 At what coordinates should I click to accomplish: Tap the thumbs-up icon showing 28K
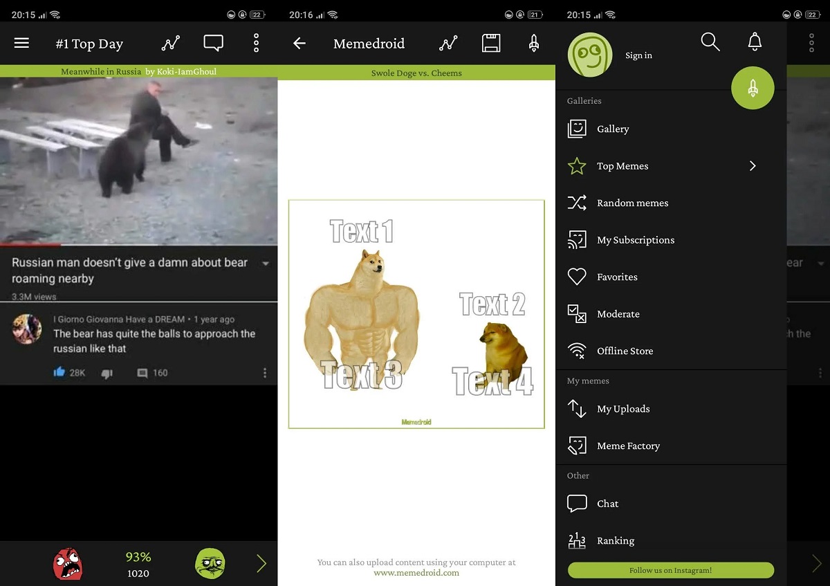pyautogui.click(x=59, y=373)
